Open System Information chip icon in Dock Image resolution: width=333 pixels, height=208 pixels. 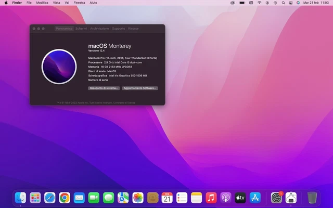point(291,198)
